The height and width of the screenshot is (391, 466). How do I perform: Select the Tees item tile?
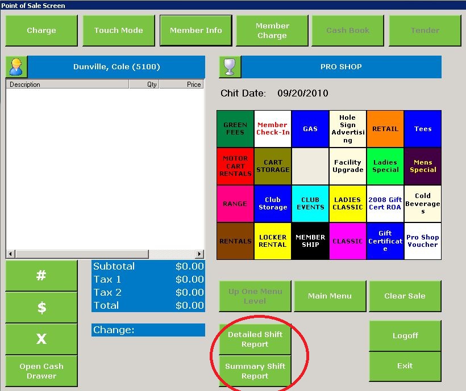[423, 128]
